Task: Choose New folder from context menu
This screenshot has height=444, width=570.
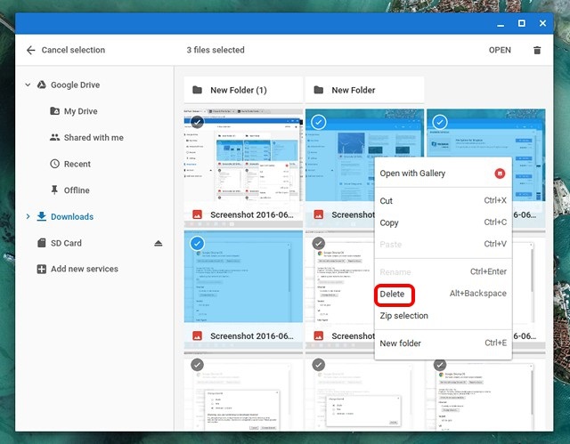Action: click(x=444, y=343)
